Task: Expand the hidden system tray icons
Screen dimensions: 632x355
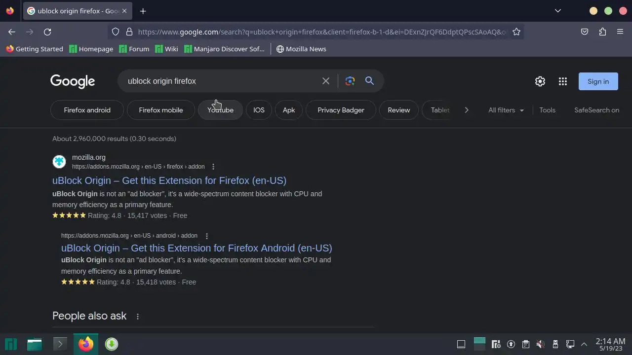Action: (584, 344)
